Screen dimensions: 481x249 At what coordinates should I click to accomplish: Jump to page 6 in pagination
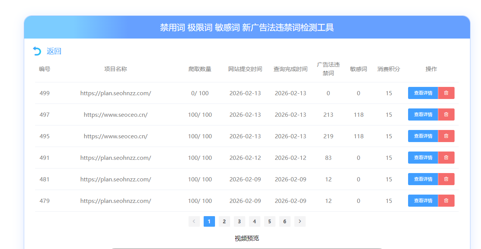click(x=285, y=221)
